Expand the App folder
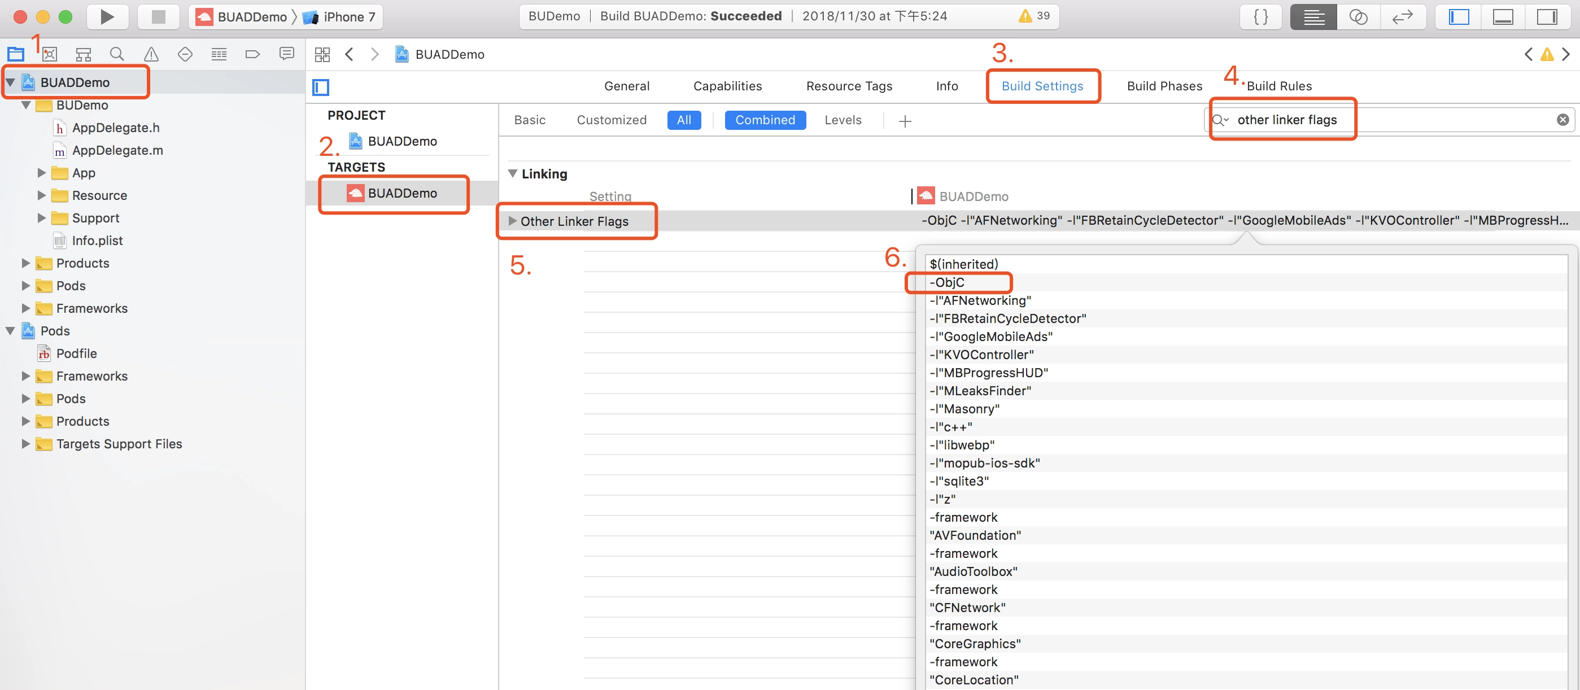 pos(42,173)
